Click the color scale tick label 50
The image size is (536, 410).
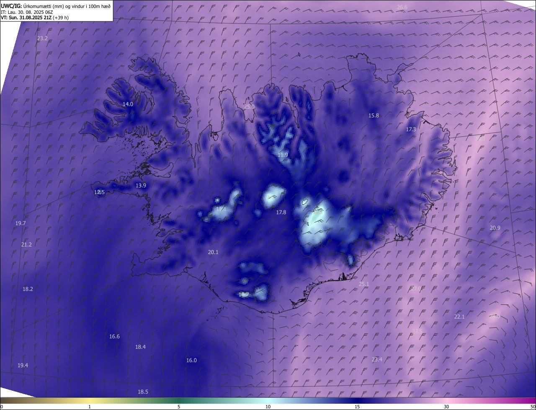[533, 407]
